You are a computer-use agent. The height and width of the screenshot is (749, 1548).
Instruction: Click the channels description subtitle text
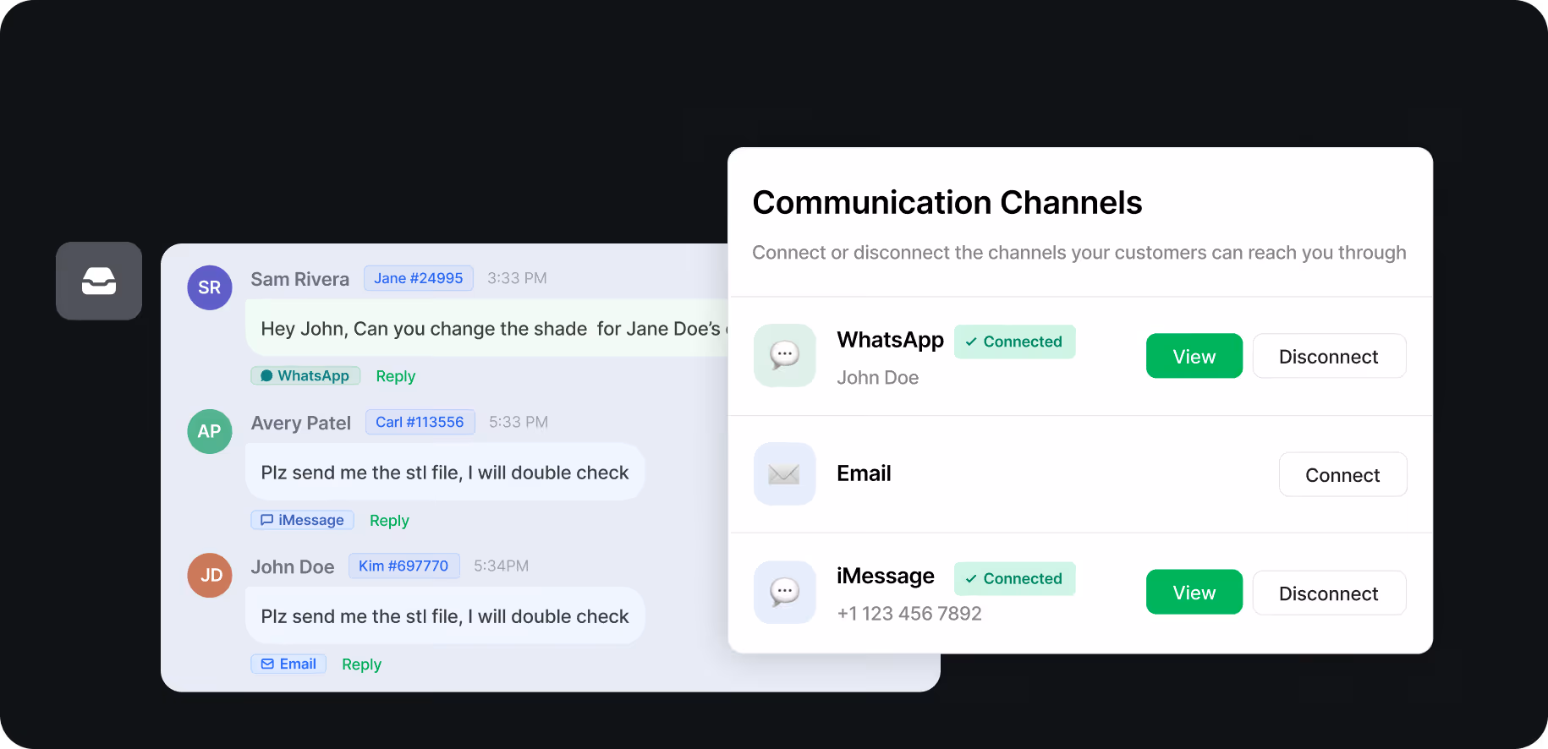[x=1079, y=253]
